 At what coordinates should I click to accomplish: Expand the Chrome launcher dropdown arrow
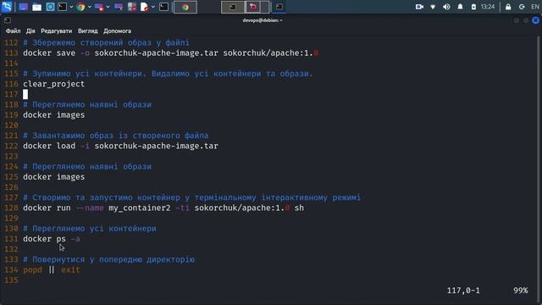pos(90,7)
